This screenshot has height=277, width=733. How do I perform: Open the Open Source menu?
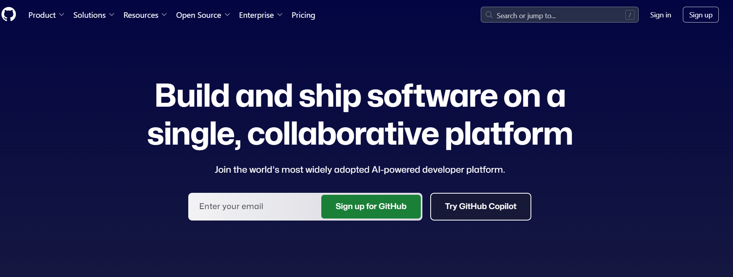click(203, 15)
